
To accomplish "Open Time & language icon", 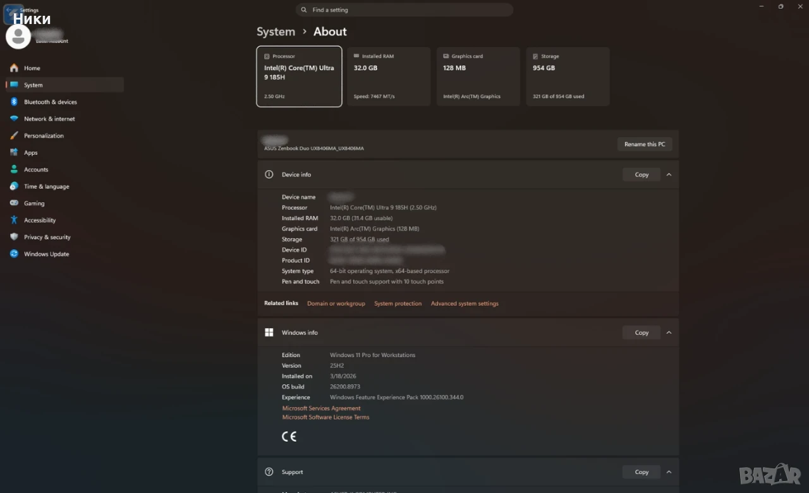I will tap(14, 186).
